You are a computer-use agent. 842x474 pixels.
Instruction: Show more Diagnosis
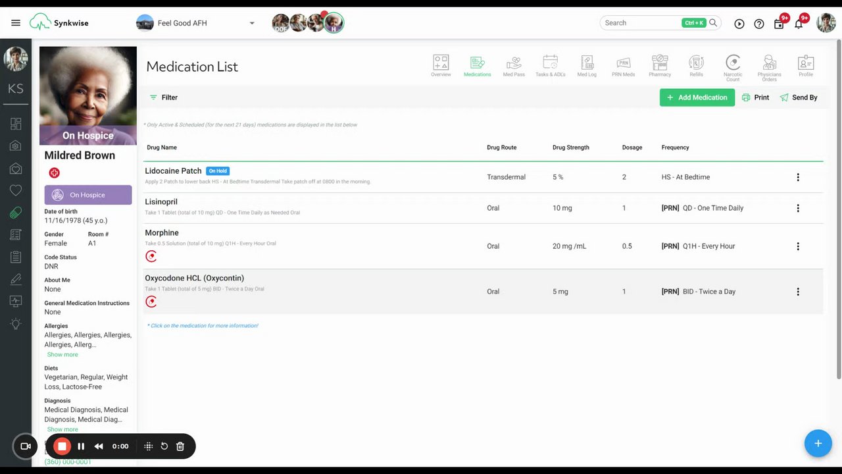tap(62, 430)
